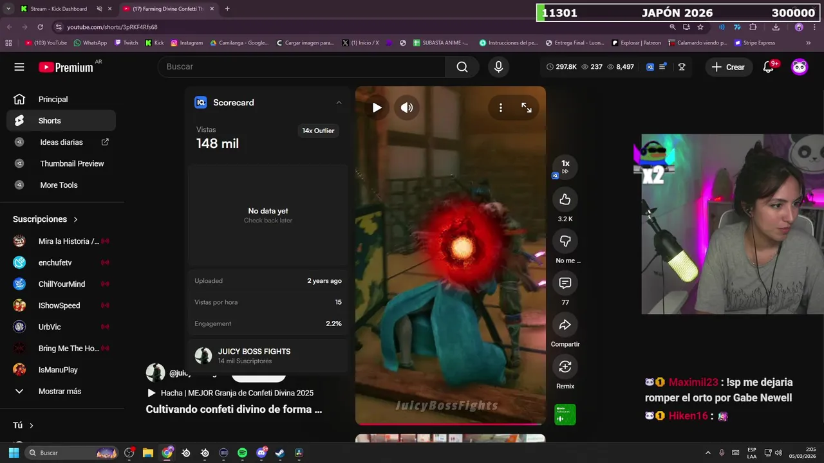This screenshot has height=463, width=824.
Task: Play the Short video
Action: coord(377,107)
